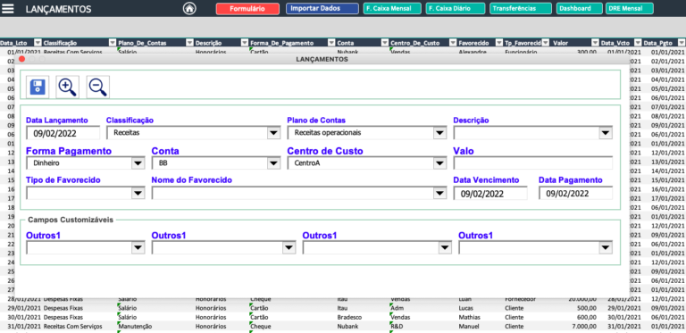686x333 pixels.
Task: Expand the Plano de Contas dropdown arrow
Action: coord(439,133)
